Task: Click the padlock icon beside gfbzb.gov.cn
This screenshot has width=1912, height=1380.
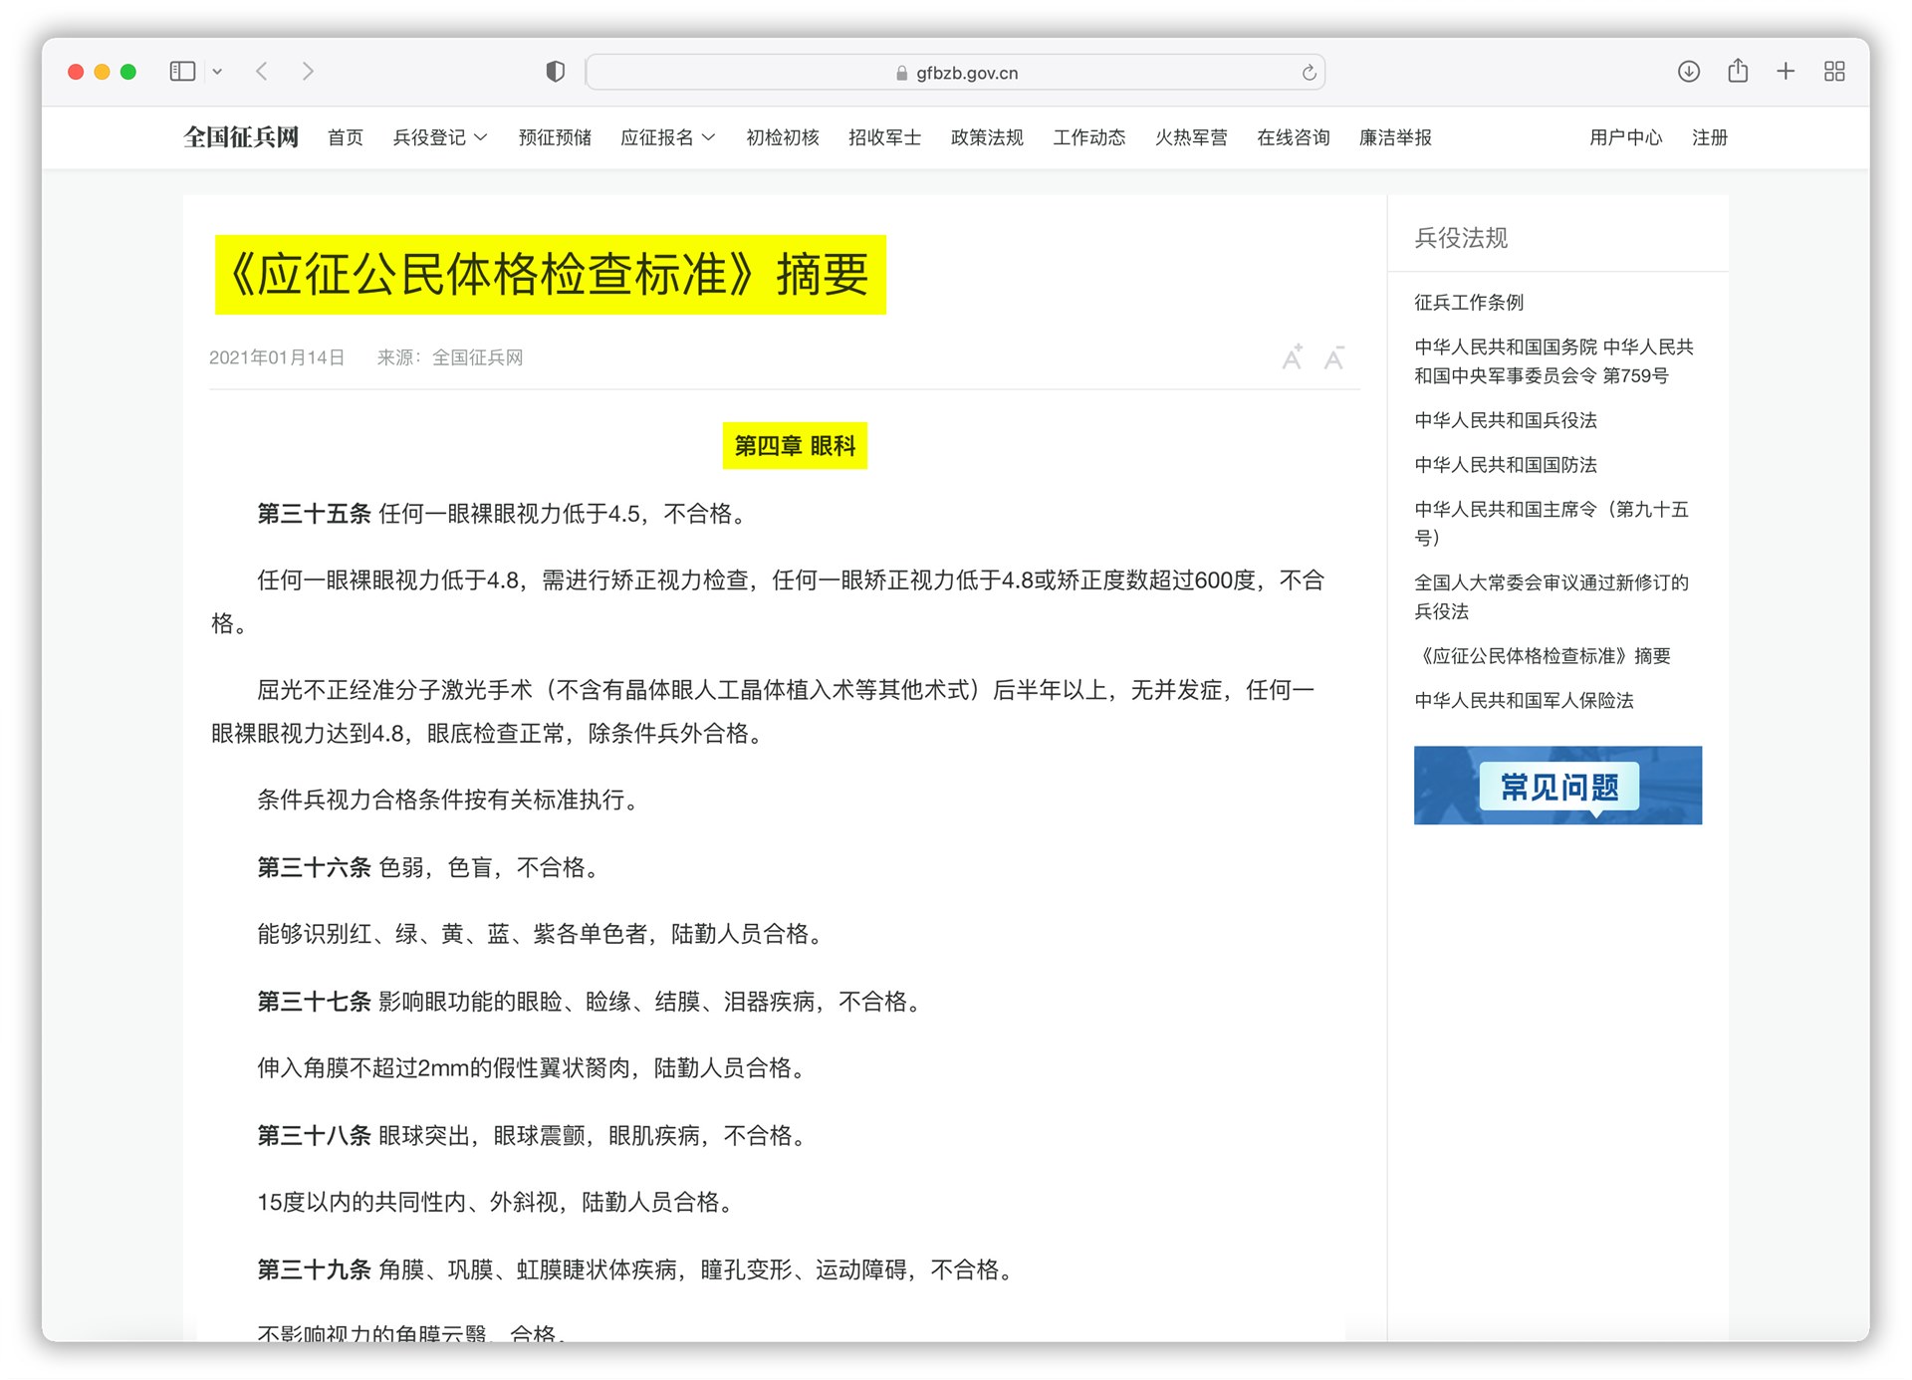Action: point(899,72)
